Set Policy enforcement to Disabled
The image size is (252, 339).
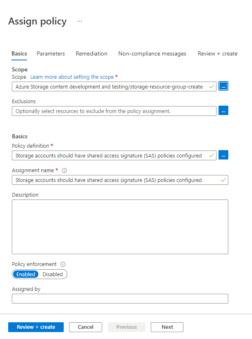53,275
